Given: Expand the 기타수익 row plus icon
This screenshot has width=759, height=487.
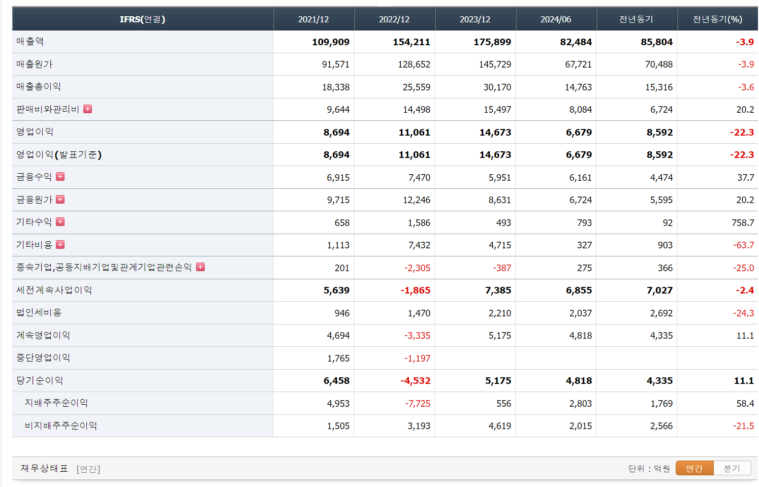Looking at the screenshot, I should (60, 222).
